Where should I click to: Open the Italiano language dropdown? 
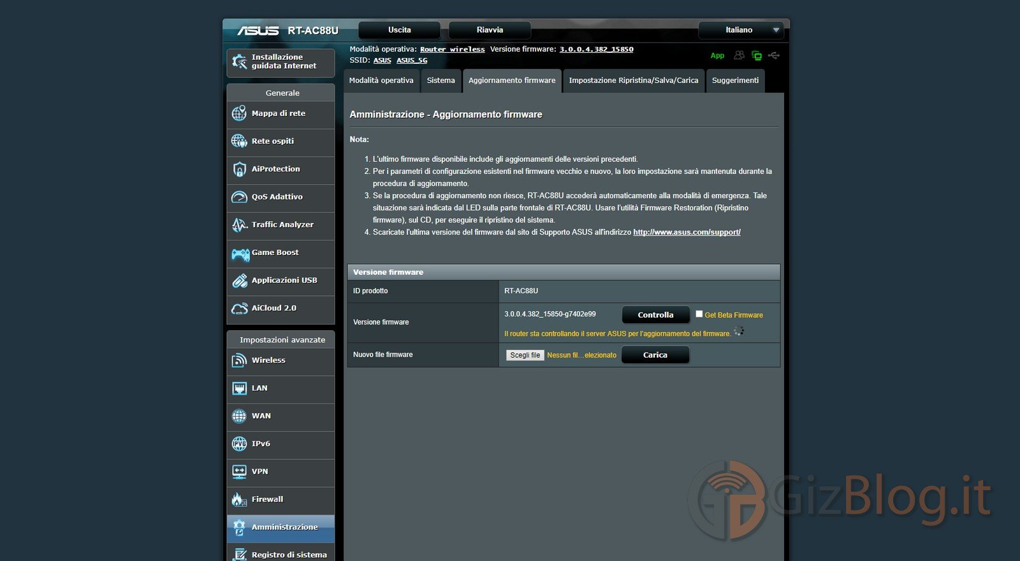click(x=740, y=30)
